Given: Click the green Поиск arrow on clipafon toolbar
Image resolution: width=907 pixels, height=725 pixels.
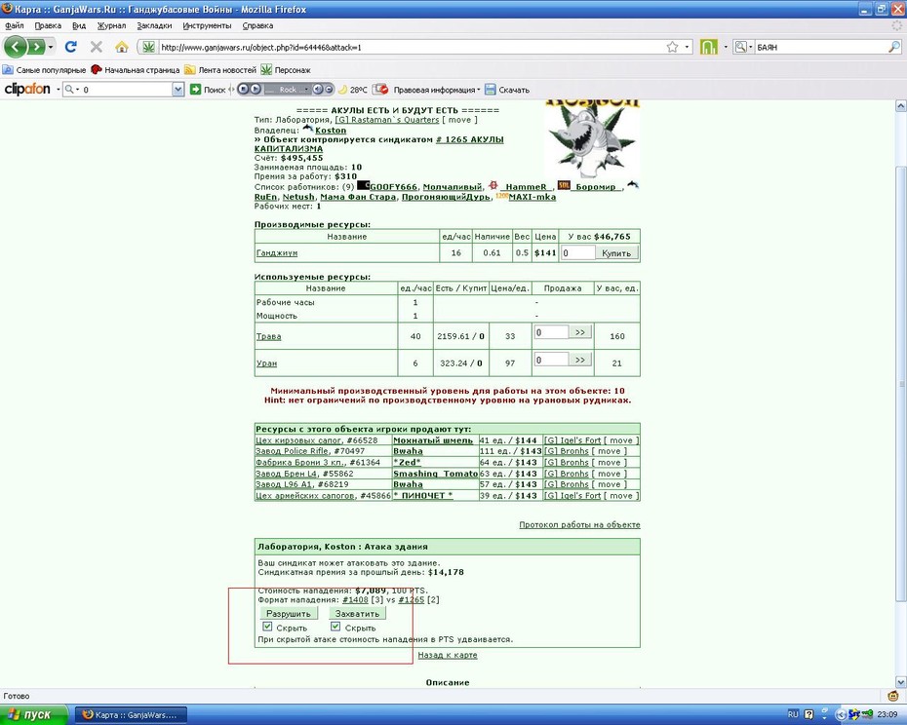Looking at the screenshot, I should click(195, 89).
